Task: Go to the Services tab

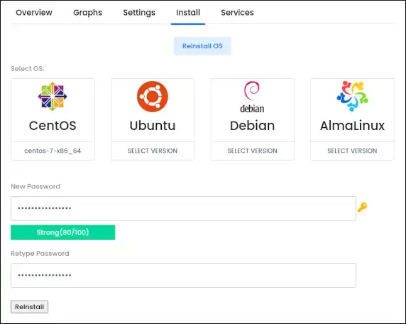Action: tap(237, 13)
